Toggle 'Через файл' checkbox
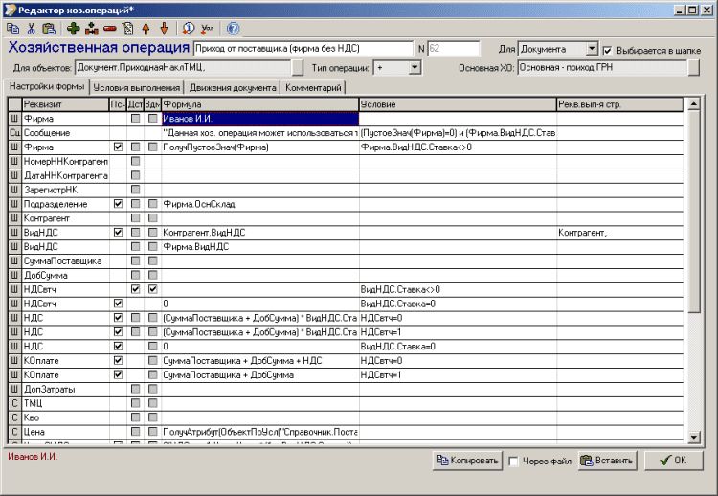The image size is (718, 496). pos(513,462)
